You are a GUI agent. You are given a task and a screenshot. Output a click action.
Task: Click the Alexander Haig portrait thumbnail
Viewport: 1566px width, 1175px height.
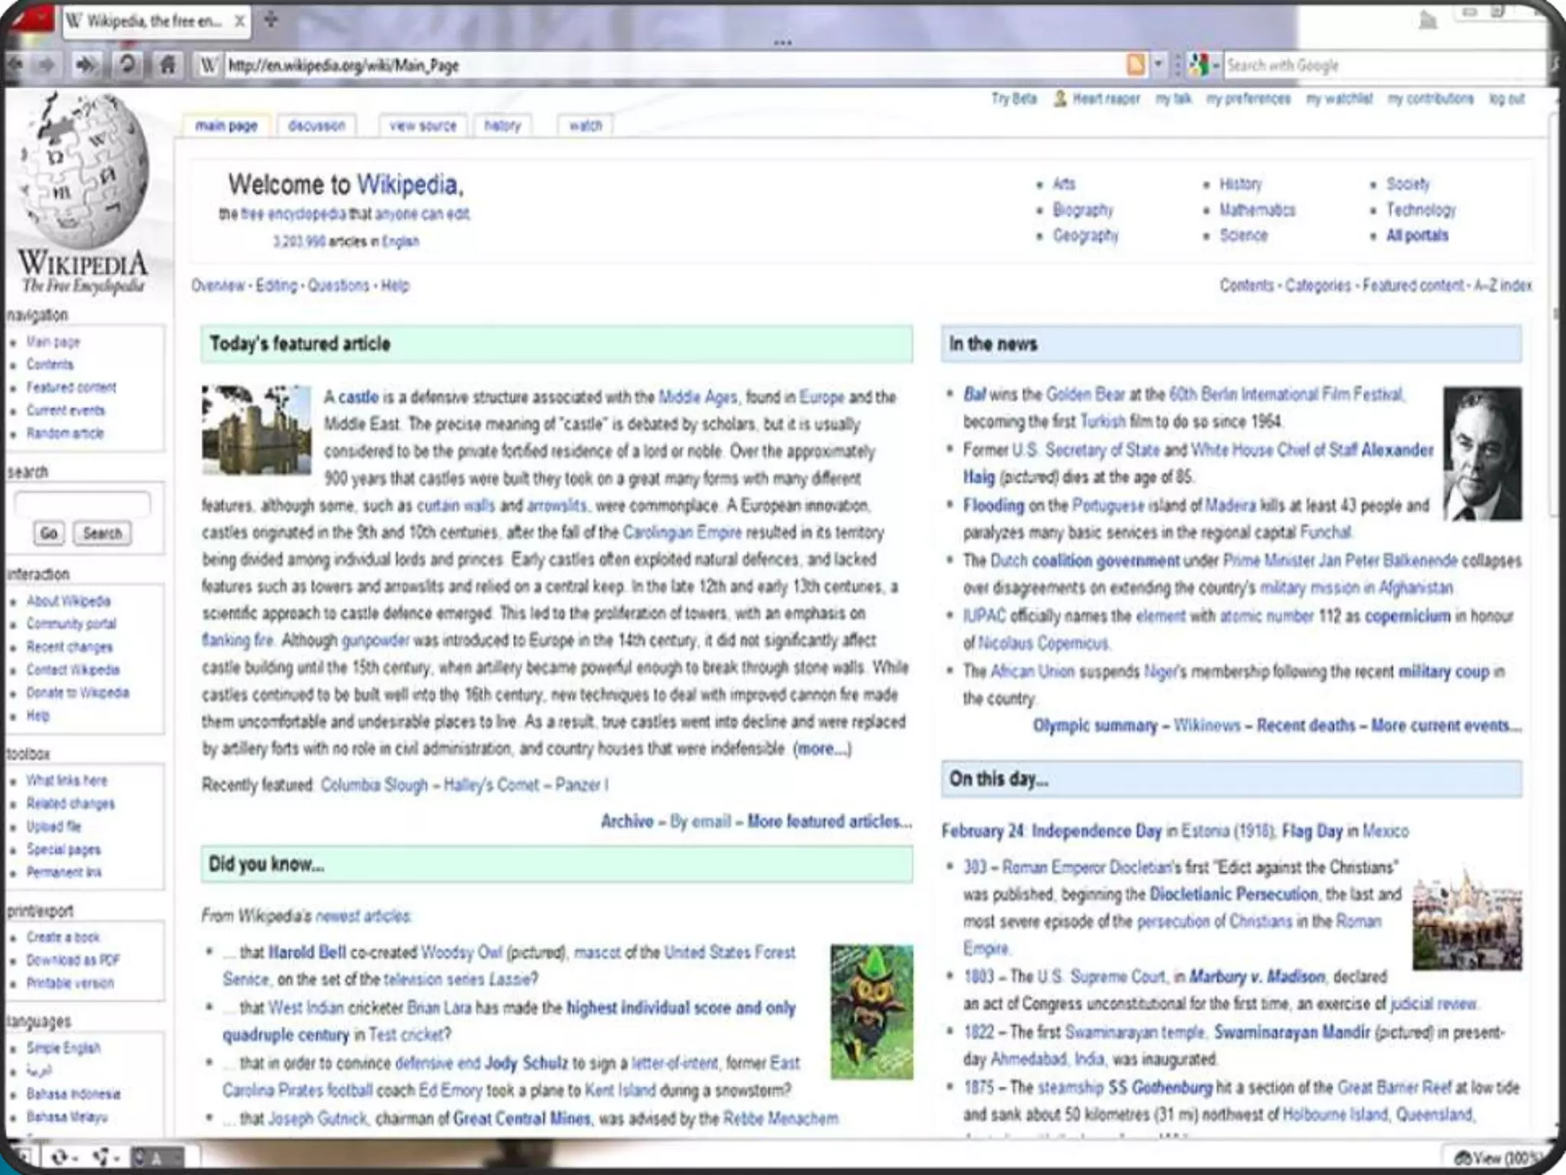pos(1482,454)
